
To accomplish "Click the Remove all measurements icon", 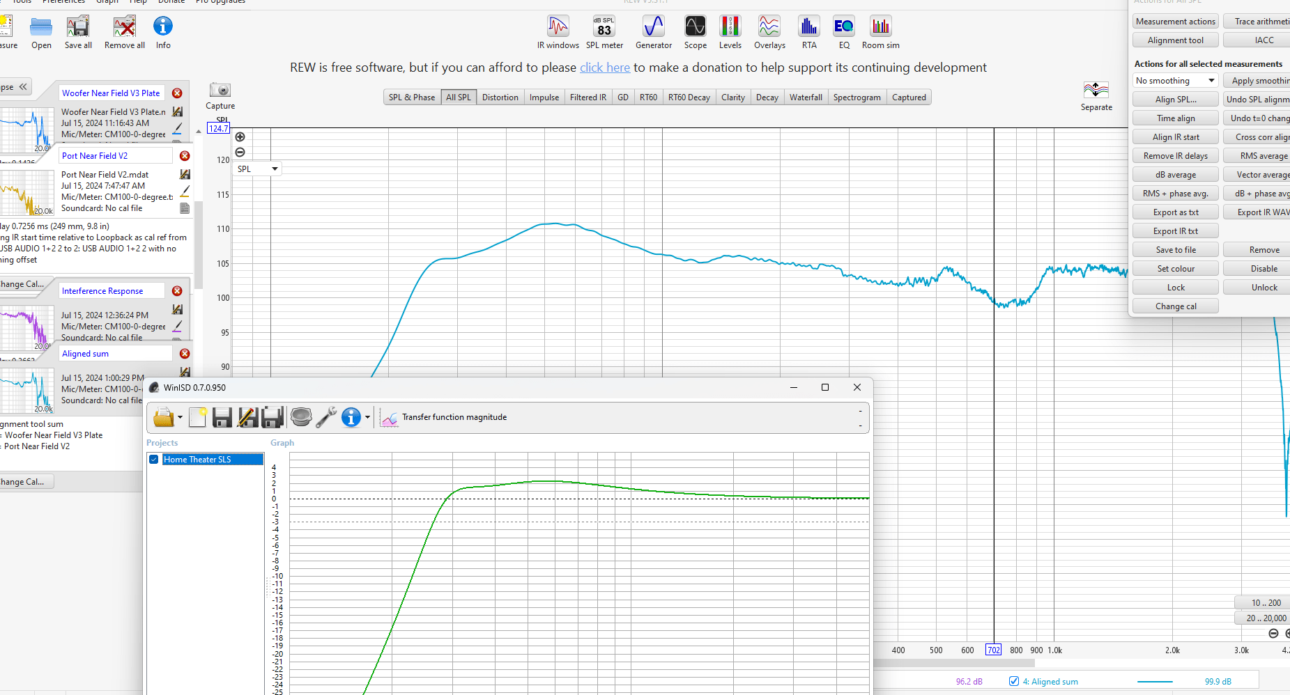I will point(125,32).
